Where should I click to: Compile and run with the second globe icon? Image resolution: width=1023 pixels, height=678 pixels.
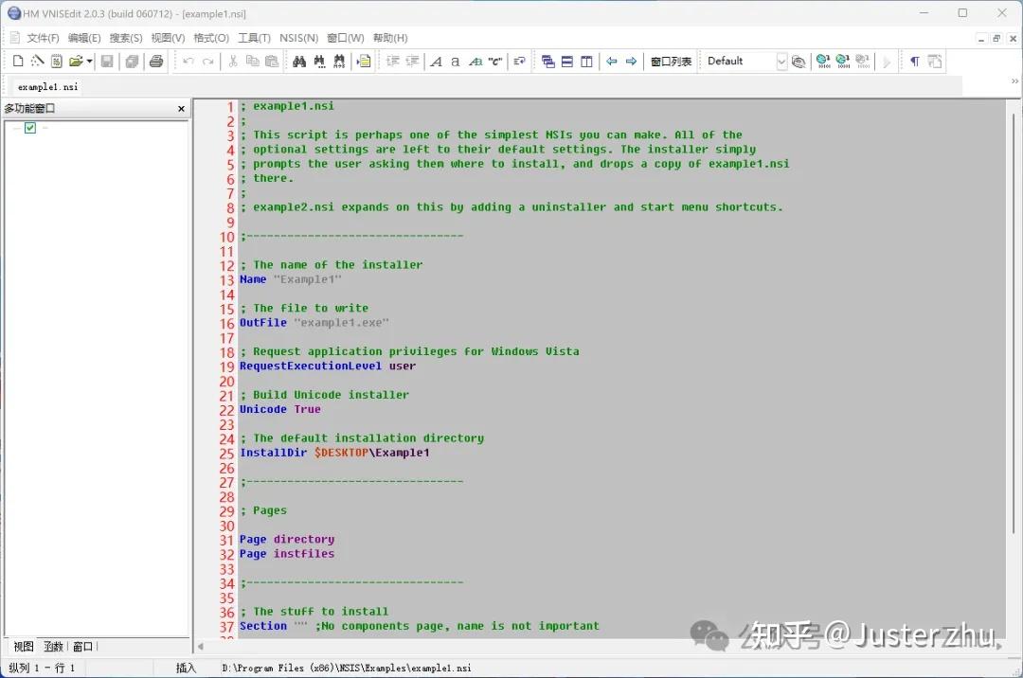tap(843, 62)
